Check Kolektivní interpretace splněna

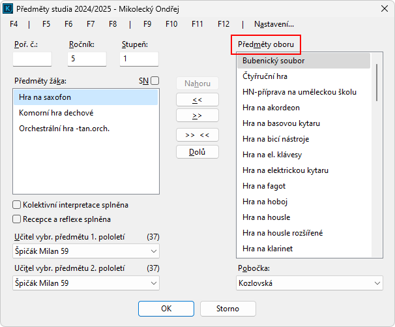tap(17, 205)
